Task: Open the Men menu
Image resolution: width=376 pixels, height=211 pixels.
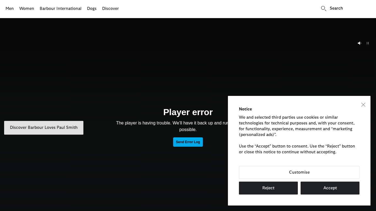Action: click(10, 9)
